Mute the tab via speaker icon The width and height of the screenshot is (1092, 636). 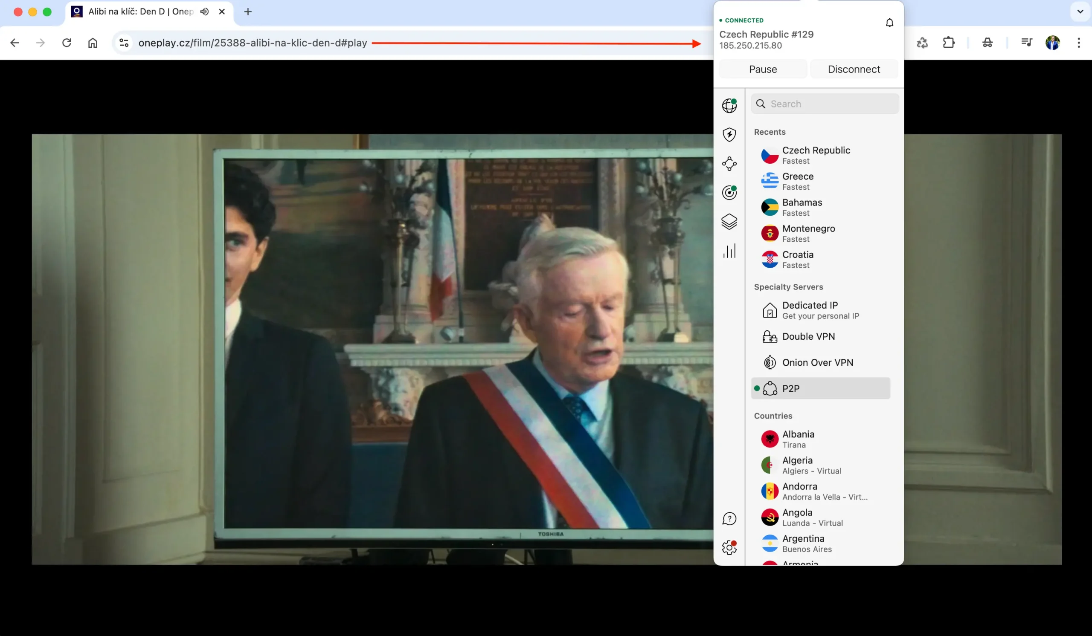[204, 12]
